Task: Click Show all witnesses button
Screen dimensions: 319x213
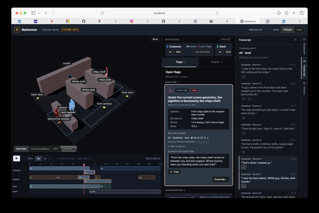Action: 226,40
